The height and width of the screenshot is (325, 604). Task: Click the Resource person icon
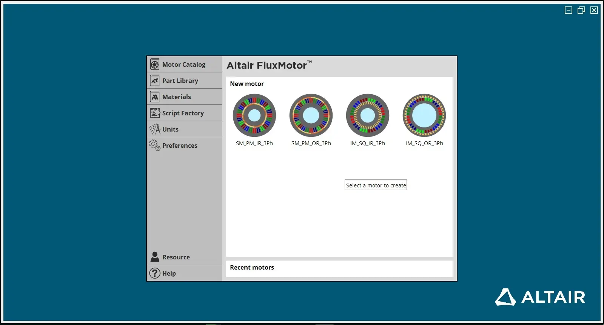pos(155,257)
